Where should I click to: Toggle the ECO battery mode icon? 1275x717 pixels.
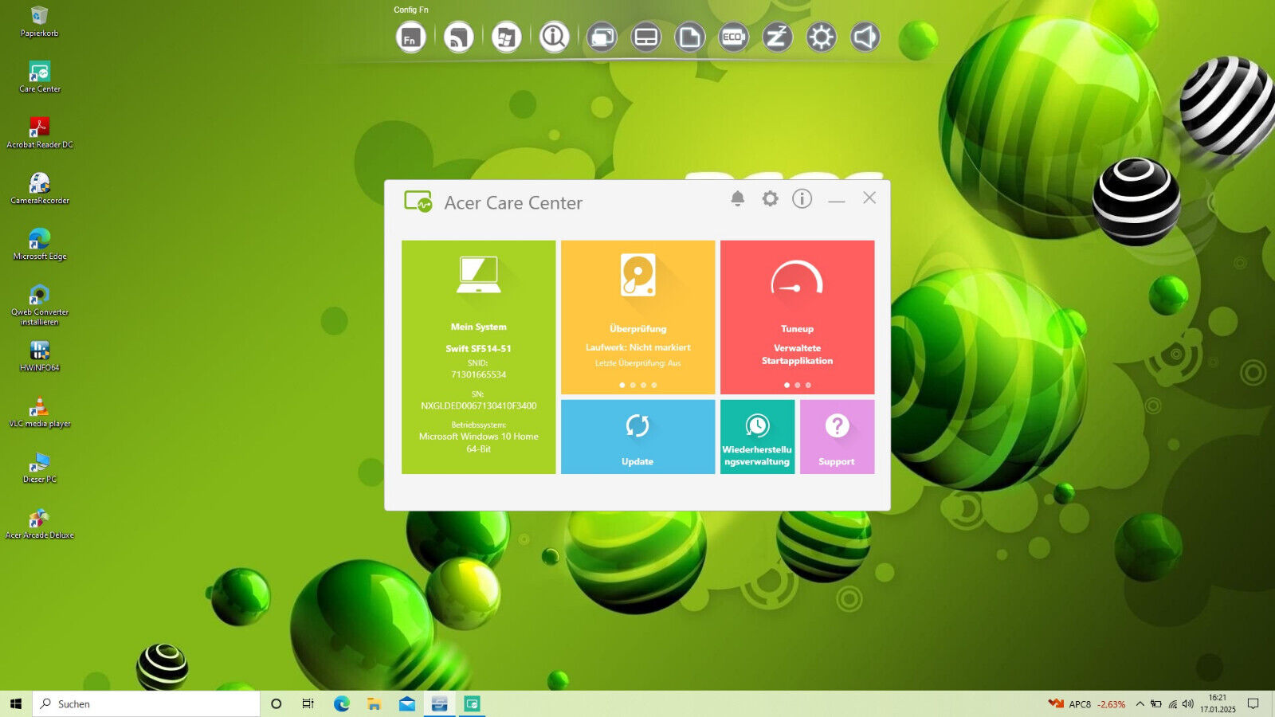tap(733, 37)
